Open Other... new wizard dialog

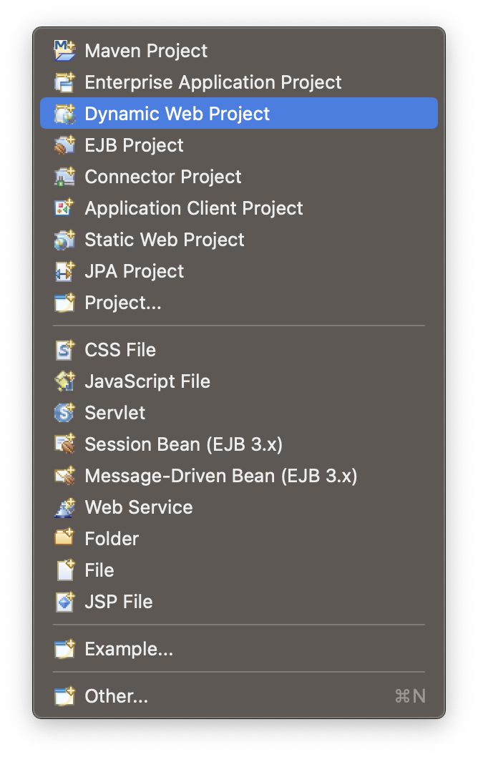click(116, 696)
